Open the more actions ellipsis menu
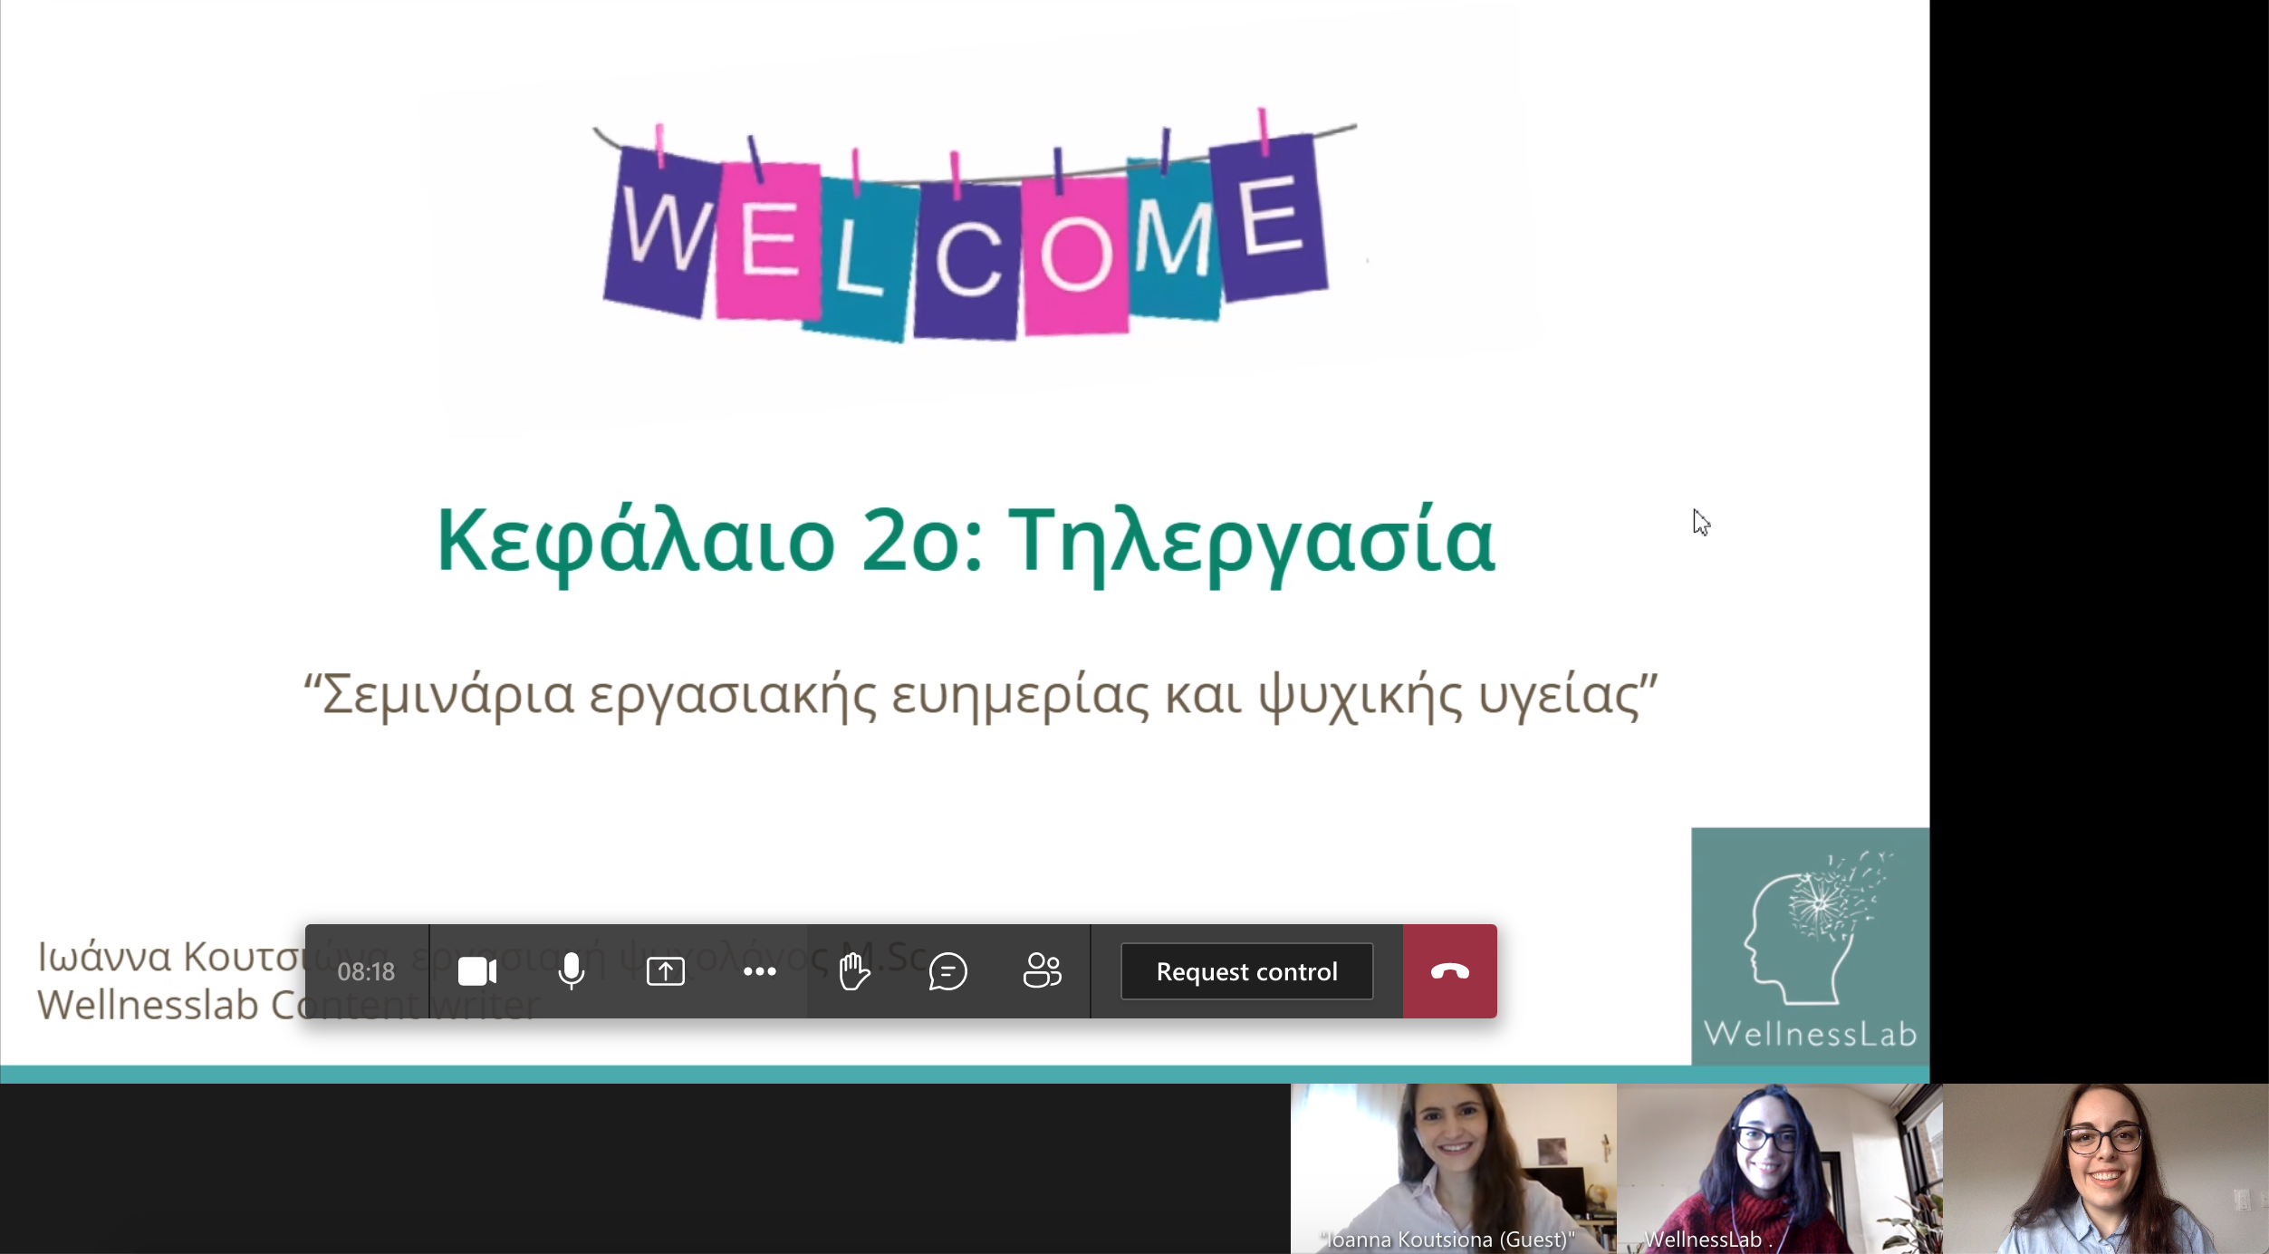The image size is (2269, 1254). tap(759, 971)
